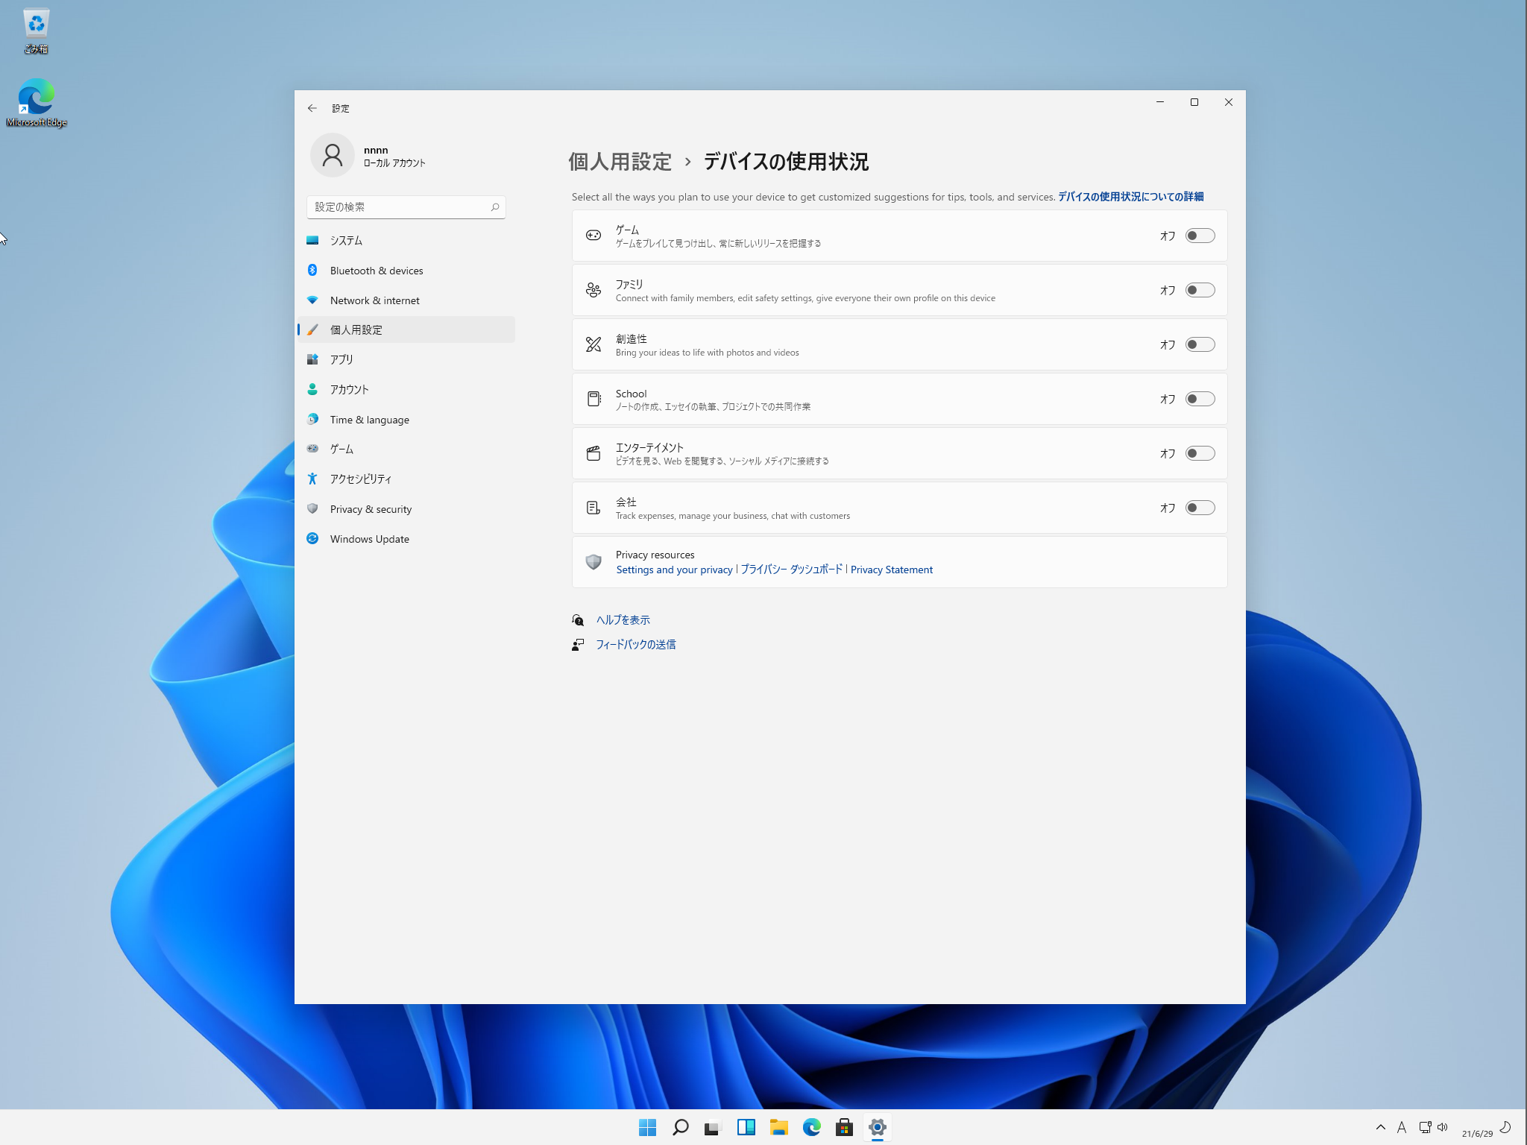
Task: Open taskbar Search icon
Action: [680, 1127]
